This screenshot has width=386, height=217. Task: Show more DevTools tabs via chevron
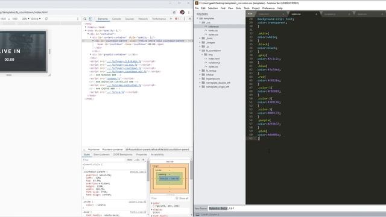(x=171, y=19)
